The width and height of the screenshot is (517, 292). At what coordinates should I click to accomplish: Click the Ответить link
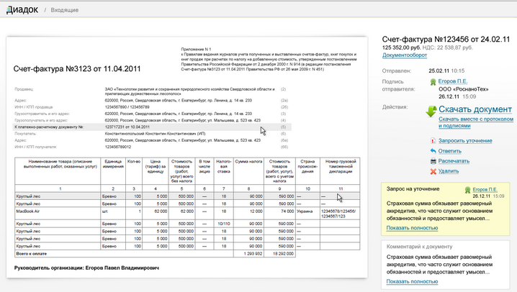pyautogui.click(x=449, y=151)
